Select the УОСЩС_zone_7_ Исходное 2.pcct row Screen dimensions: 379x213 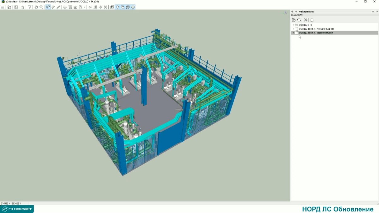[x=334, y=29]
